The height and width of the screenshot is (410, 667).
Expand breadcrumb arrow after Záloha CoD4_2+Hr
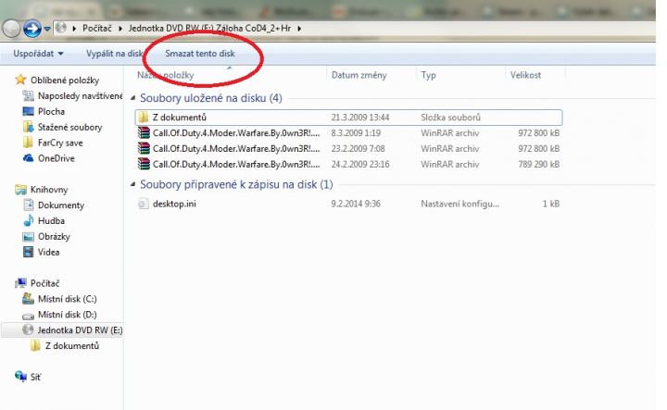pos(299,29)
